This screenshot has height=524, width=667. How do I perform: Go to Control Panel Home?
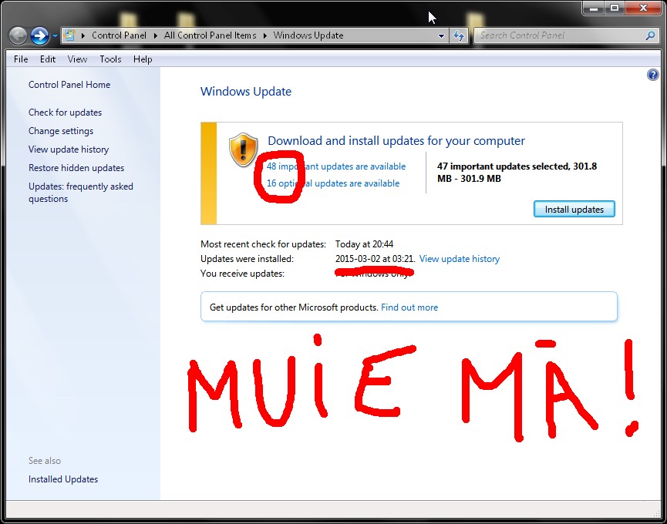[x=69, y=85]
